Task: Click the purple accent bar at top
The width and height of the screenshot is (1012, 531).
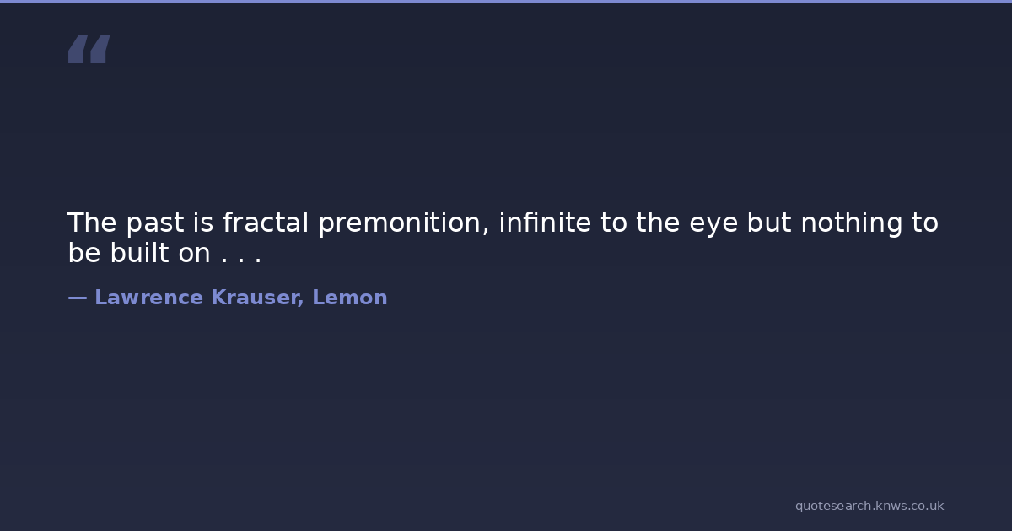Action: pyautogui.click(x=506, y=2)
